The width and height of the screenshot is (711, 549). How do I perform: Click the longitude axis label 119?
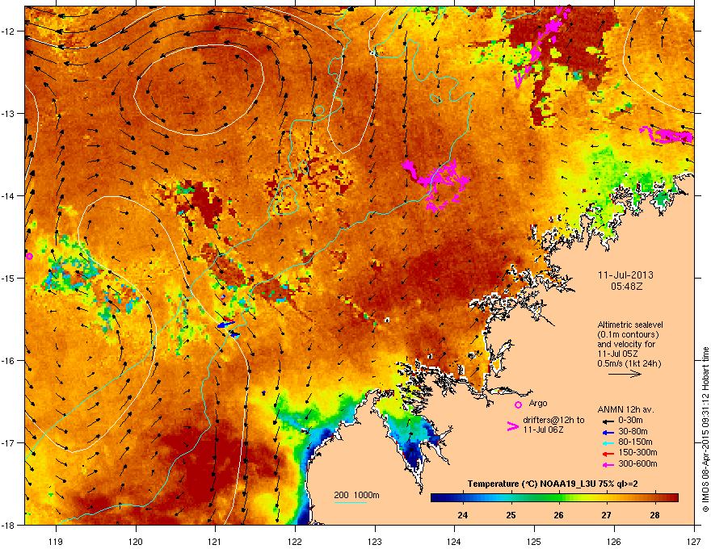click(56, 541)
